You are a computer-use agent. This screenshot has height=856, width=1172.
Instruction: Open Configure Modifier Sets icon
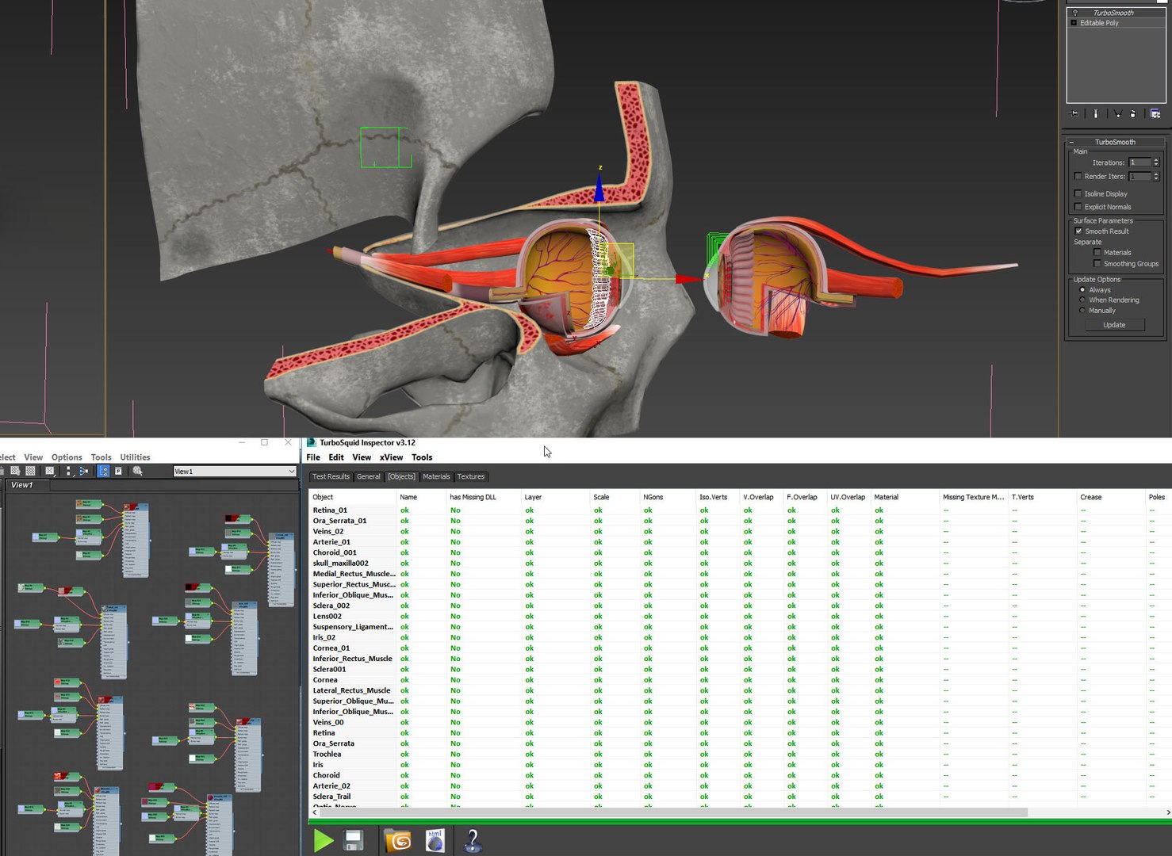(x=1155, y=113)
